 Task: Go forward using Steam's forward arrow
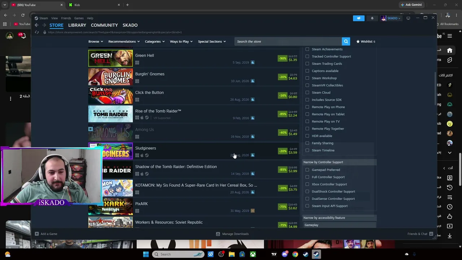coord(44,25)
